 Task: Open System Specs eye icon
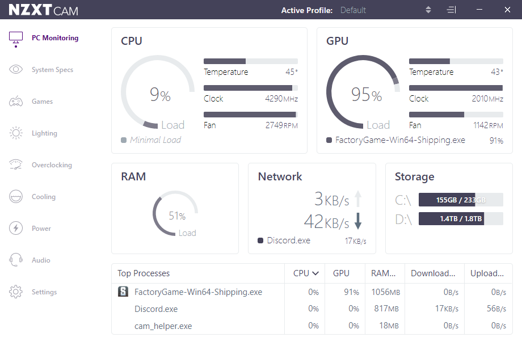pyautogui.click(x=16, y=70)
